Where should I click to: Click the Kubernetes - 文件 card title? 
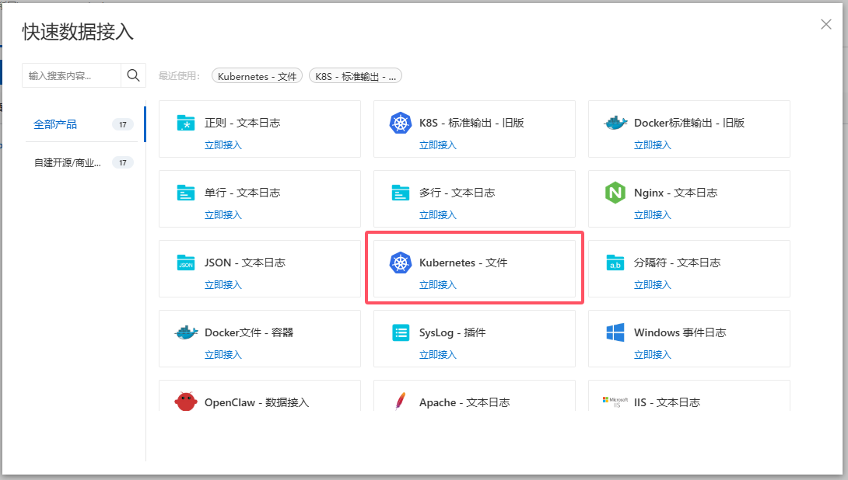click(464, 263)
